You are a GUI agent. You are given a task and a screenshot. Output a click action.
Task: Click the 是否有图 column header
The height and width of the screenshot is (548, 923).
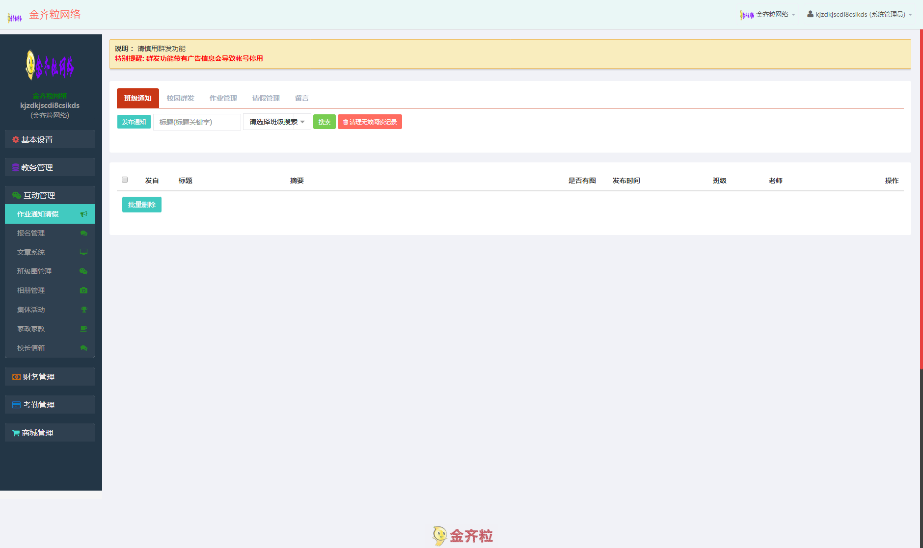(x=582, y=181)
